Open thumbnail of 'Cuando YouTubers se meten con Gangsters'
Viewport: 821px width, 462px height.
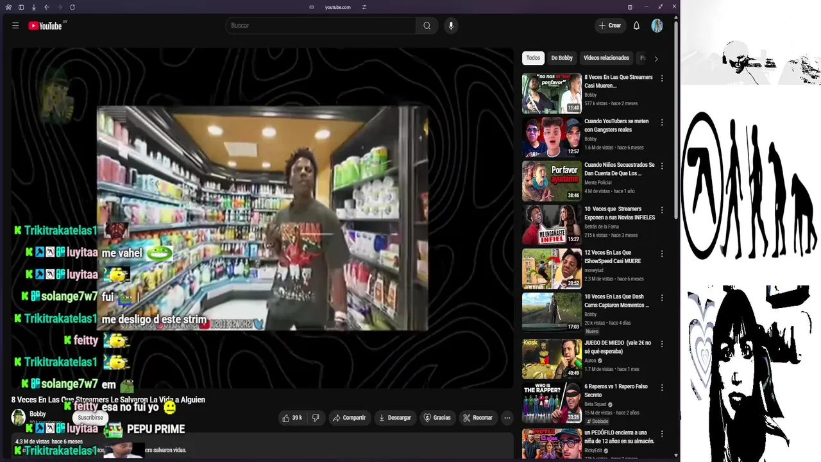tap(552, 137)
